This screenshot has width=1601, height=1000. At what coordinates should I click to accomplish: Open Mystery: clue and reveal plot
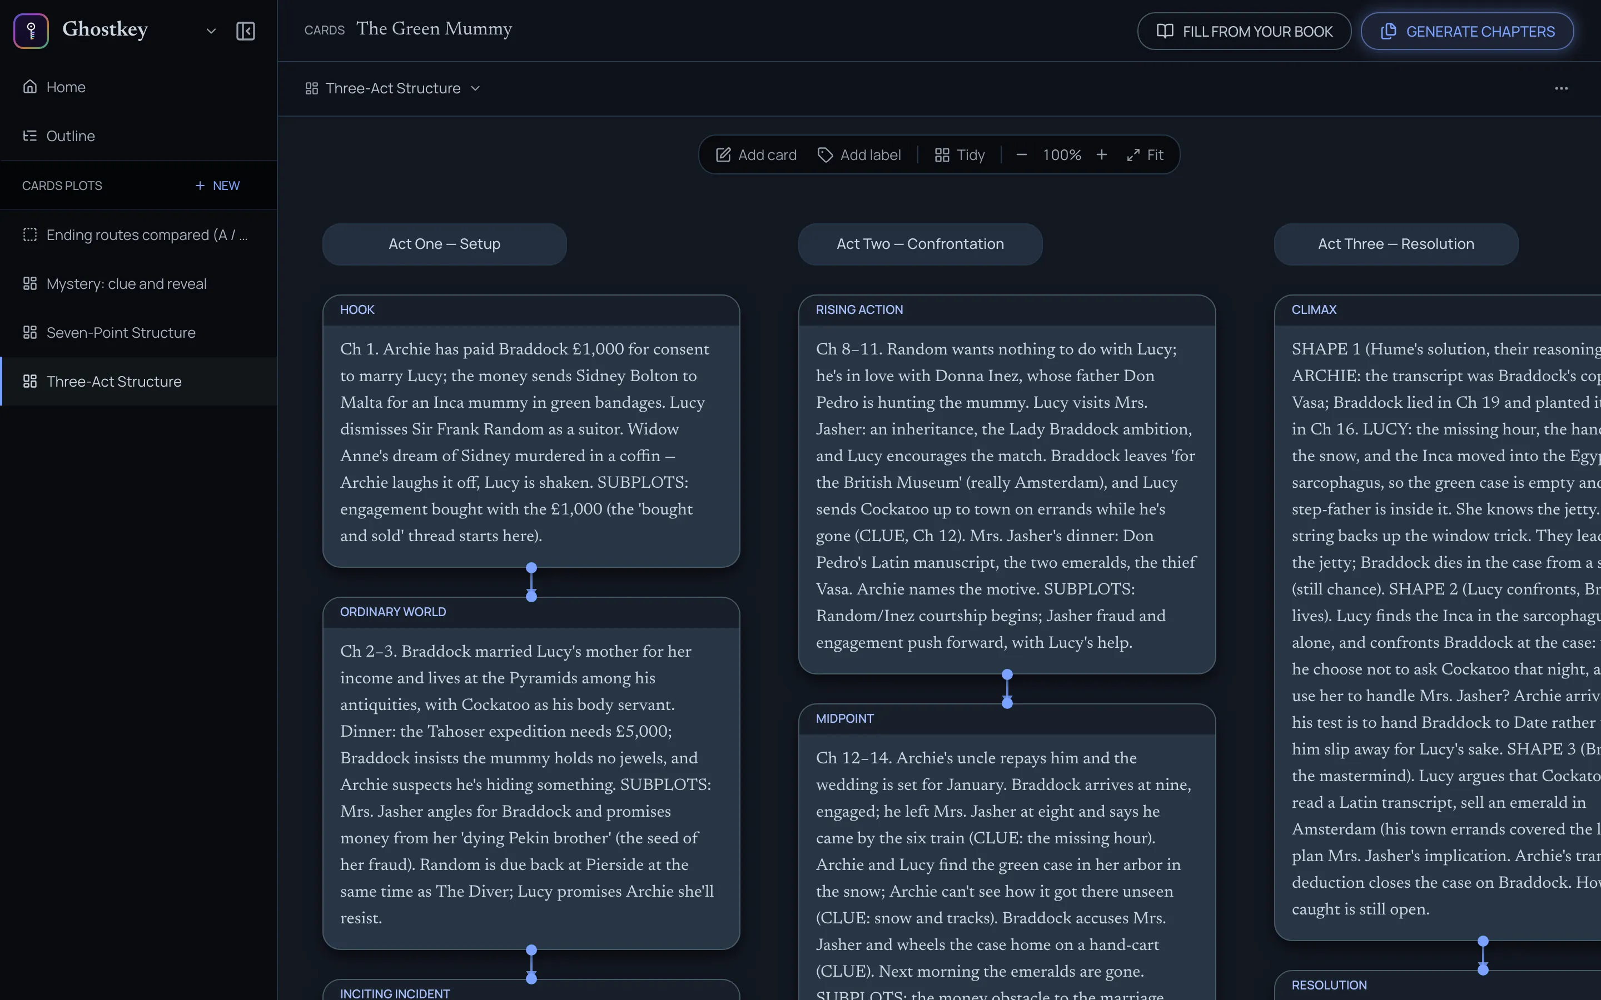pos(139,284)
